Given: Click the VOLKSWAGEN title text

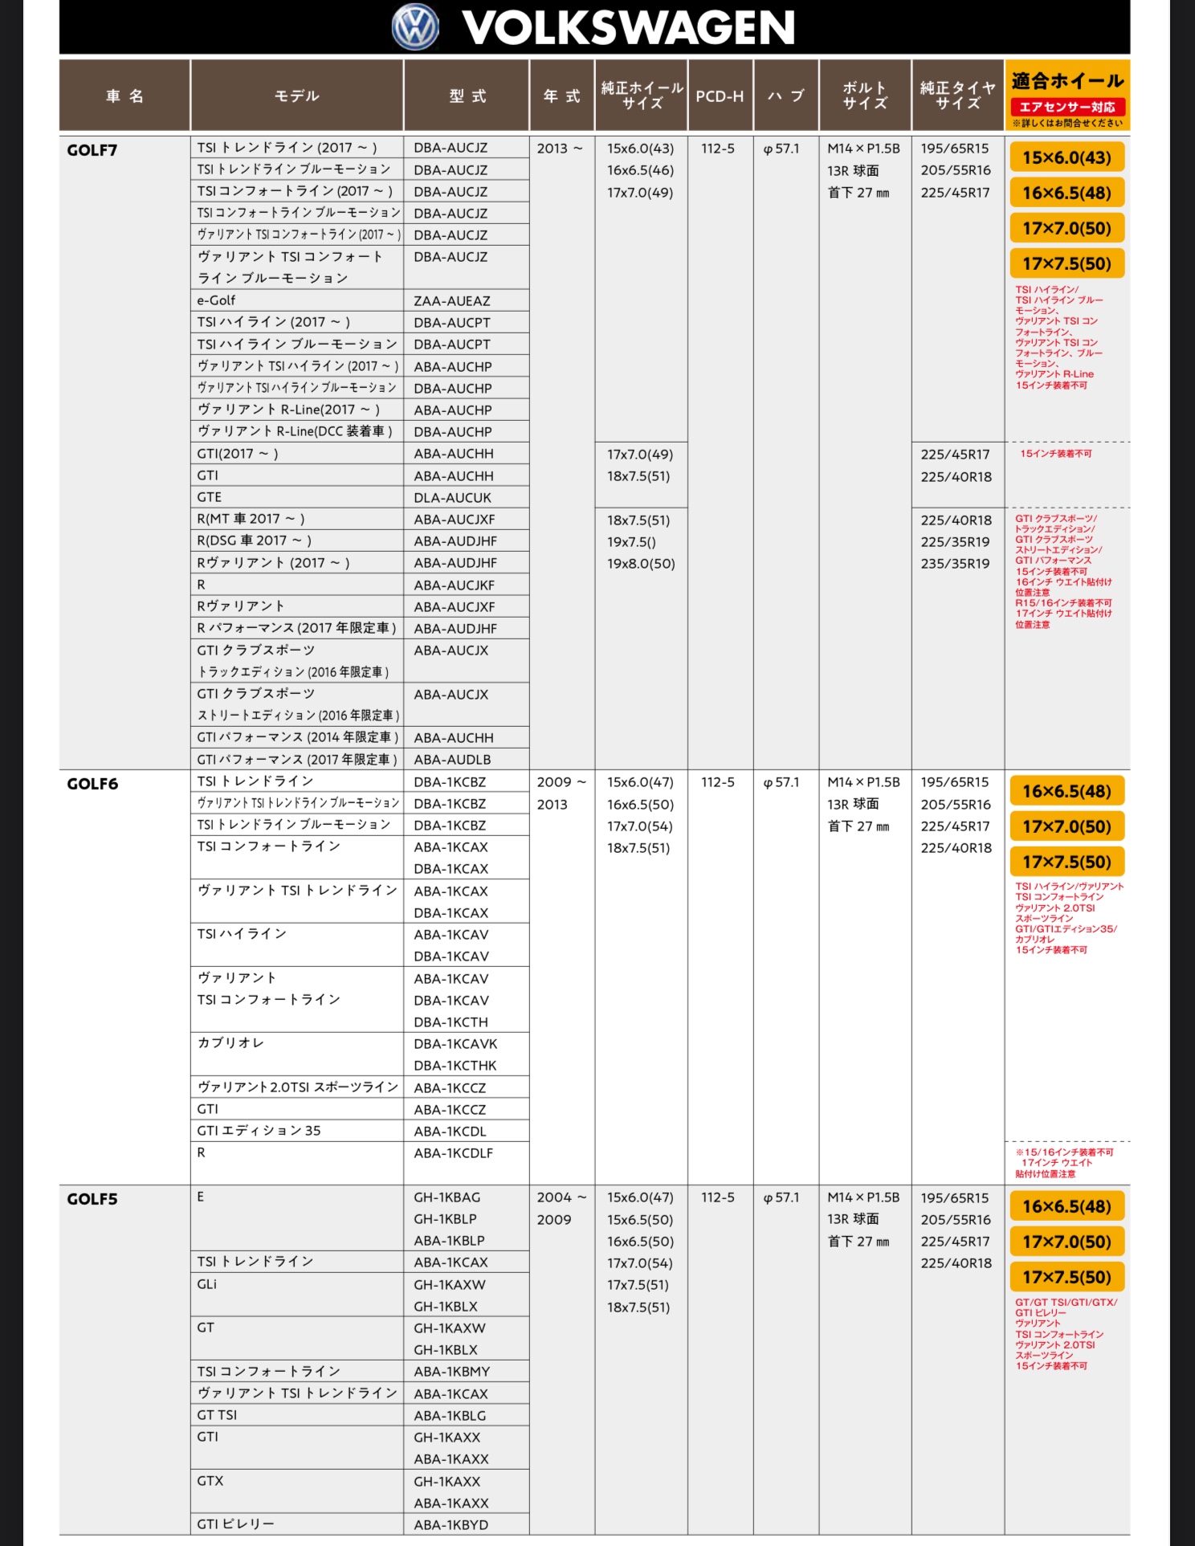Looking at the screenshot, I should 629,27.
